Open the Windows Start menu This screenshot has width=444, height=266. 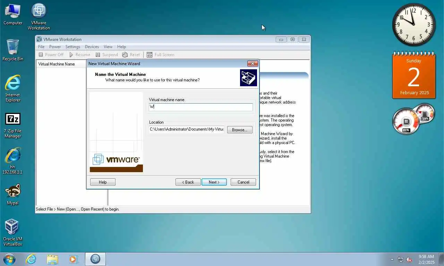[x=9, y=259]
